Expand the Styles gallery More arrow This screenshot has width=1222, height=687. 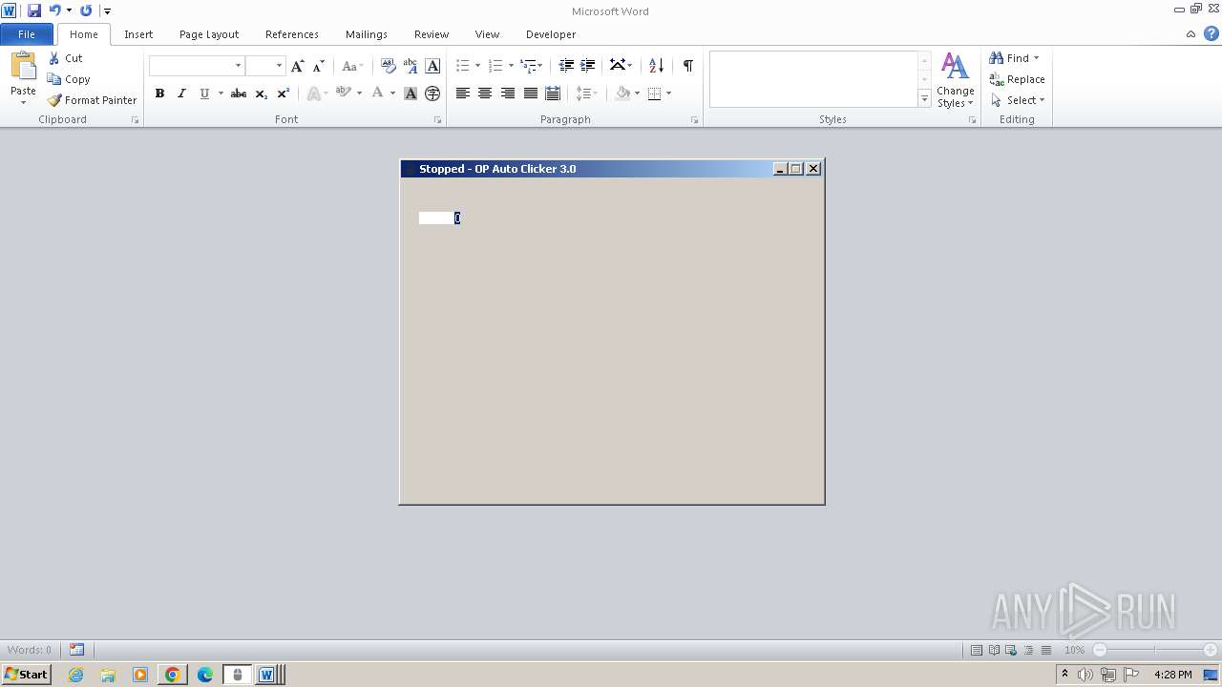click(x=924, y=98)
